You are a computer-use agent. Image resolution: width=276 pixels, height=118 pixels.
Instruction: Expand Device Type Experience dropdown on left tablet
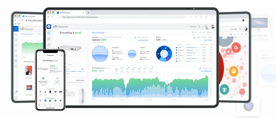pyautogui.click(x=28, y=34)
